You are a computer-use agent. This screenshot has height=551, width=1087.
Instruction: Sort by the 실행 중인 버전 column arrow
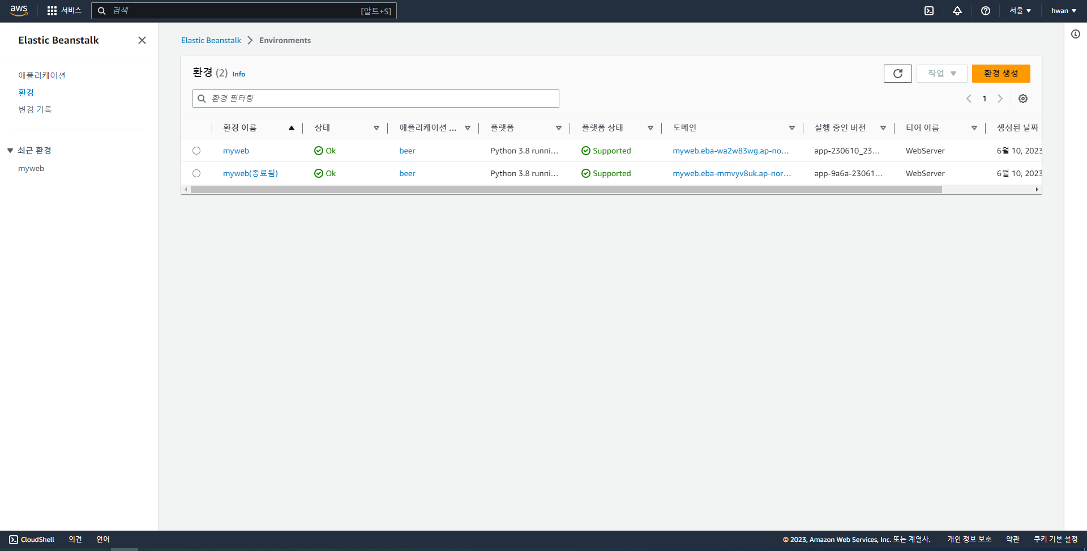(883, 128)
